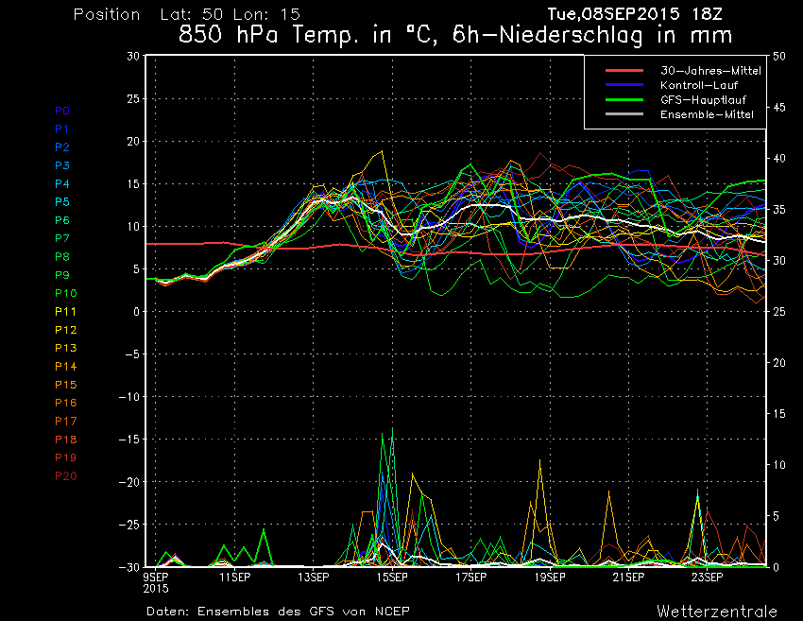The width and height of the screenshot is (803, 621).
Task: Click the 'Daten: Ensembles des GFS von NCEP' caption
Action: [x=278, y=611]
